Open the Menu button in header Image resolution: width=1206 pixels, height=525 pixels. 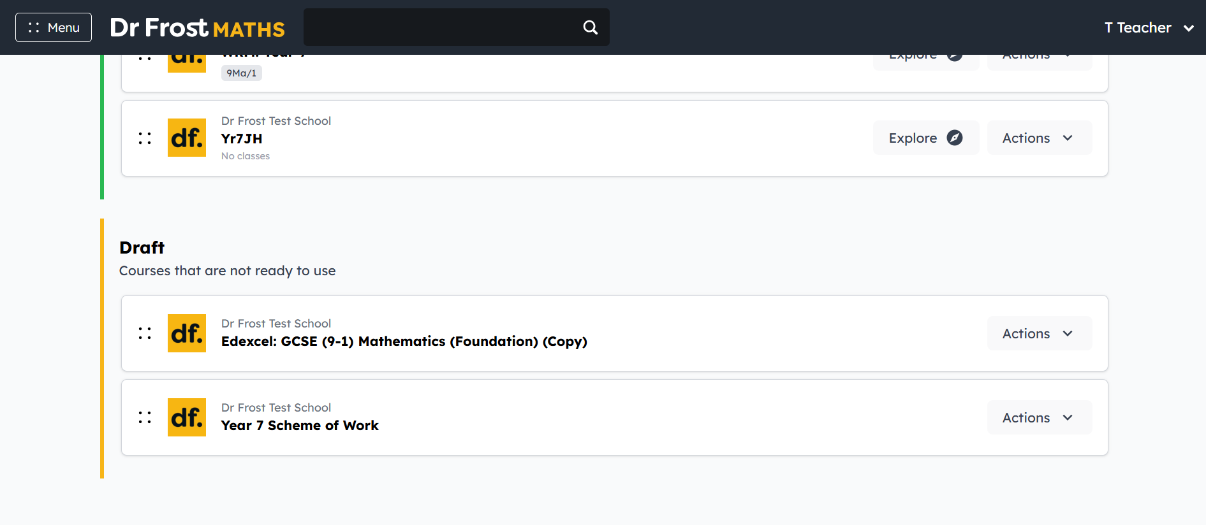54,27
